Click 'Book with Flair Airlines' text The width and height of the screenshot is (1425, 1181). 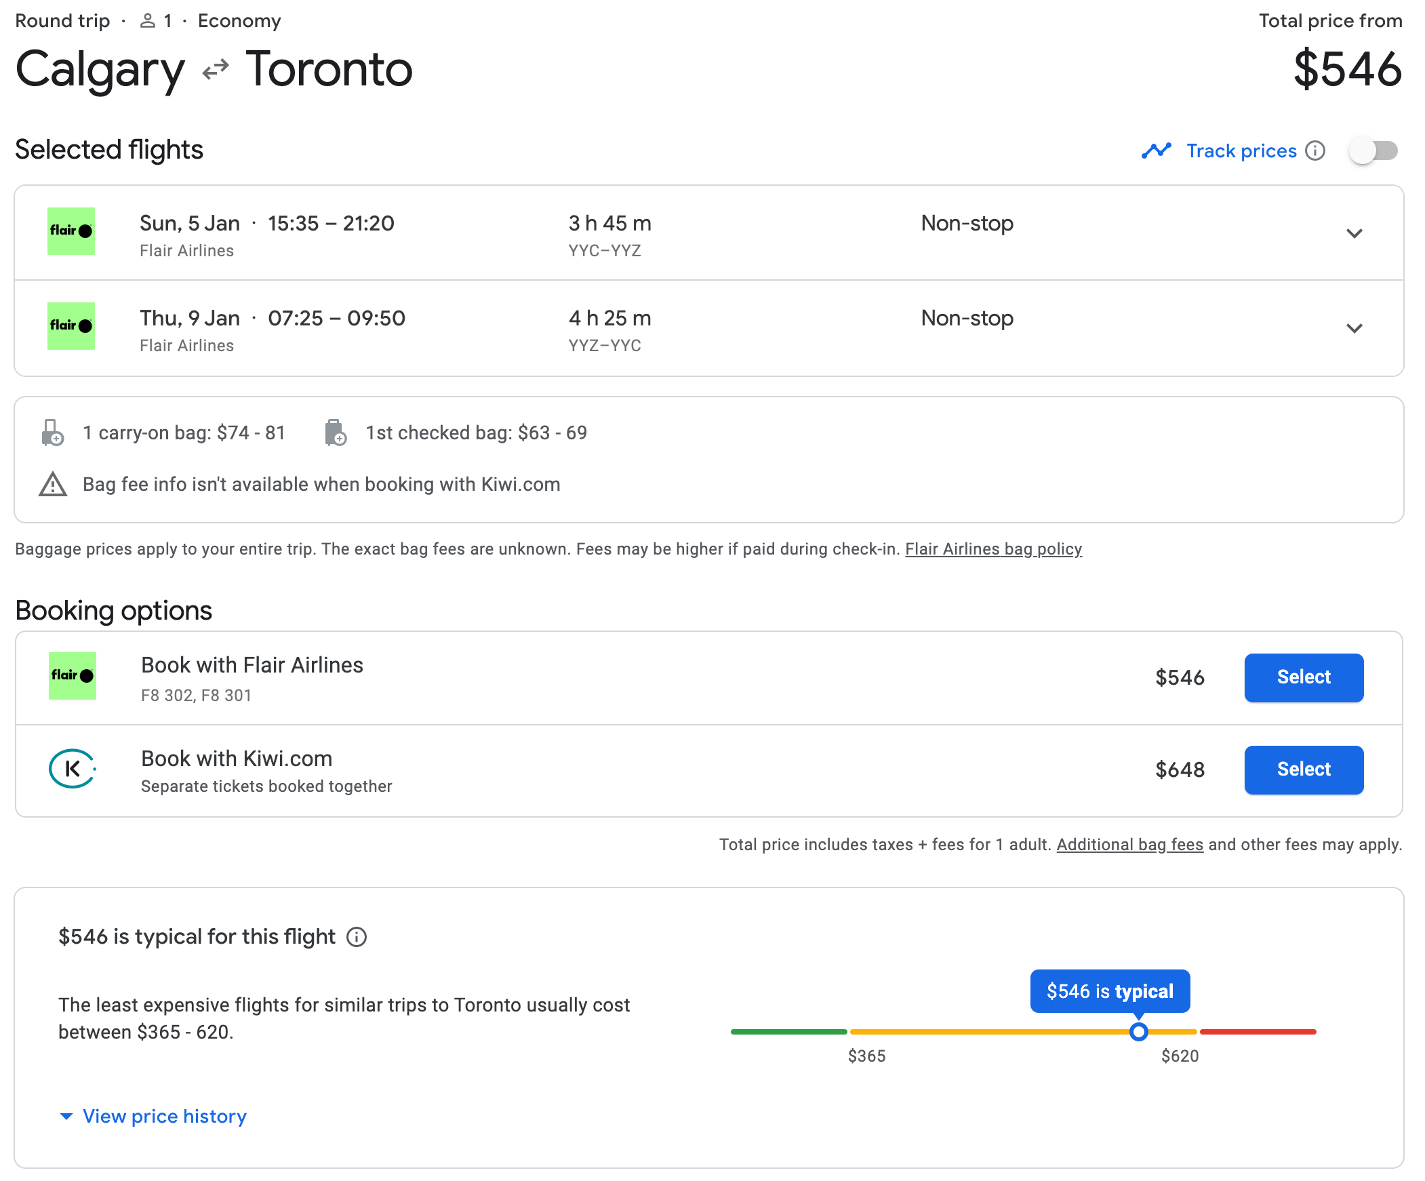tap(252, 665)
